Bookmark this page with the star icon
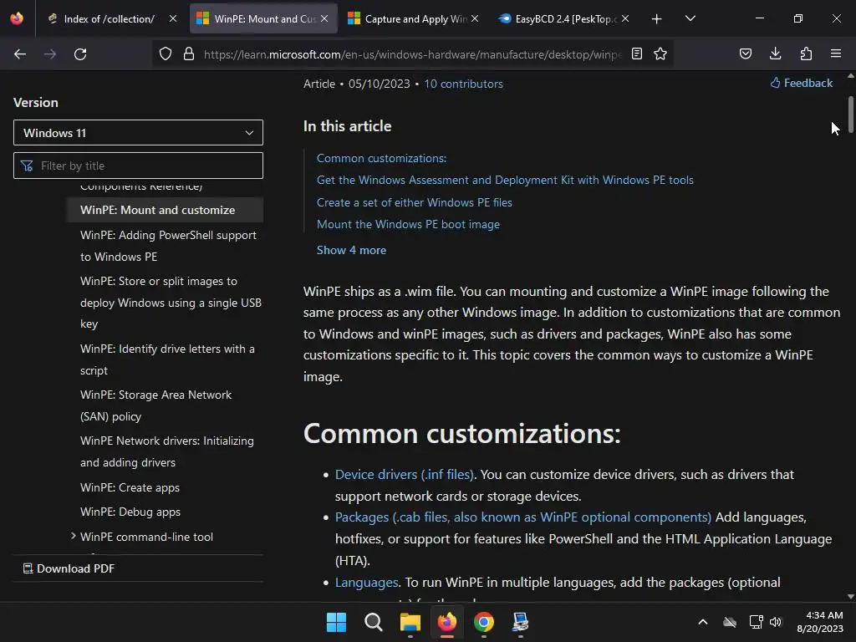 pos(660,53)
